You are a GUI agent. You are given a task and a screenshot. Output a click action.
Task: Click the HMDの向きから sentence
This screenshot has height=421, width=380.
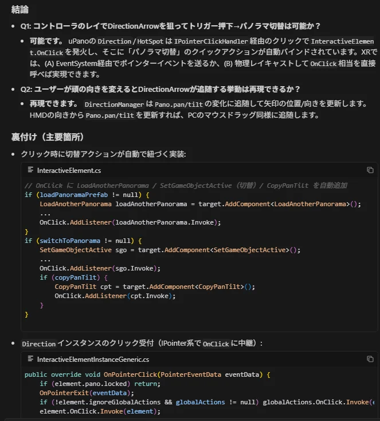tap(174, 115)
